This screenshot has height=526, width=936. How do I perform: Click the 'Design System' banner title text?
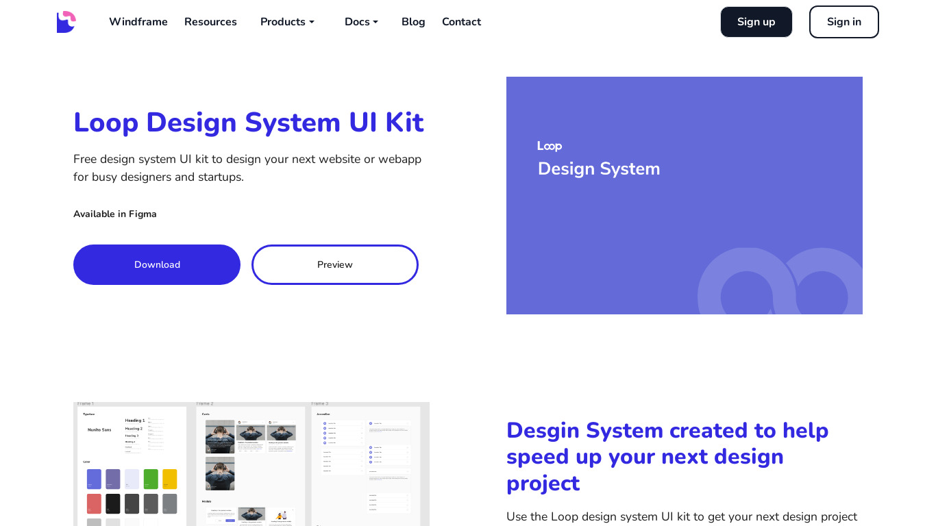click(599, 168)
